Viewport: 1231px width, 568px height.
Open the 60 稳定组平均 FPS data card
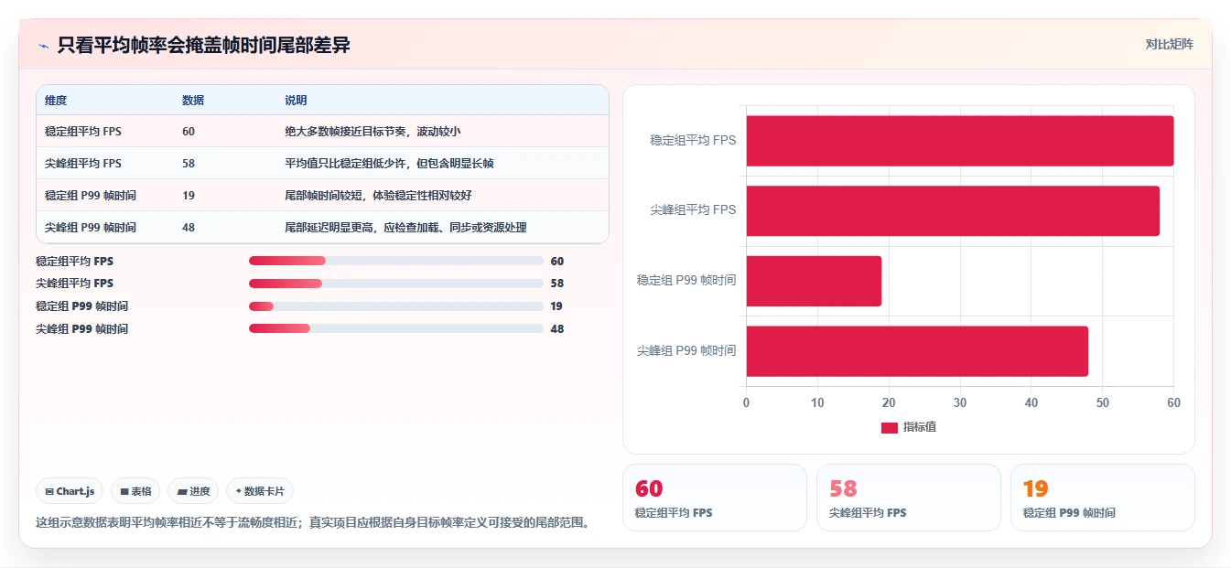click(x=715, y=498)
